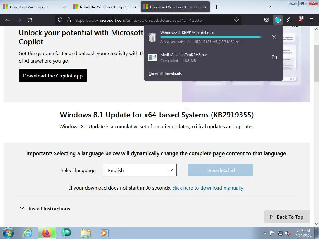This screenshot has height=239, width=319.
Task: Open the uBlock extension icon with badge 19
Action: coord(301,20)
